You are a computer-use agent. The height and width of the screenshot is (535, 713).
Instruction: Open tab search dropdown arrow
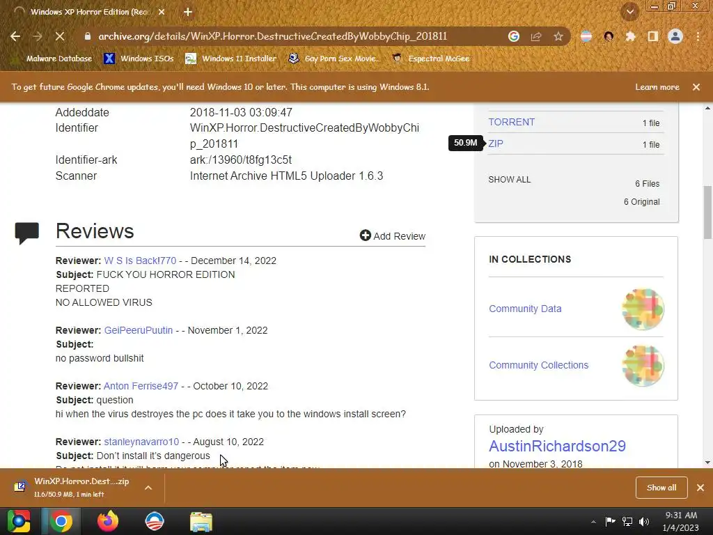pyautogui.click(x=630, y=12)
